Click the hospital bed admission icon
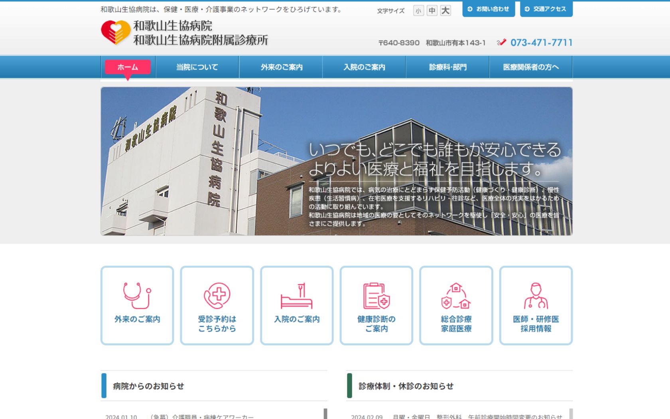This screenshot has height=419, width=670. 297,296
